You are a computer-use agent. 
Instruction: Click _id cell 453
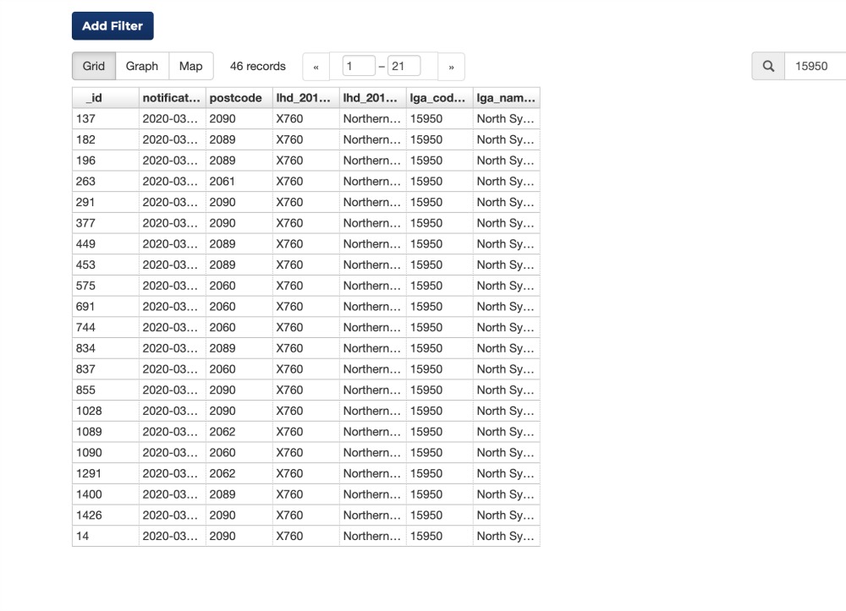pyautogui.click(x=105, y=265)
